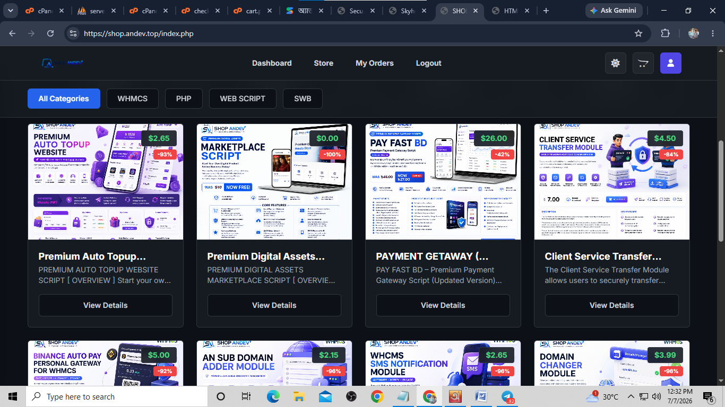Click the address bar URL field

click(x=356, y=33)
